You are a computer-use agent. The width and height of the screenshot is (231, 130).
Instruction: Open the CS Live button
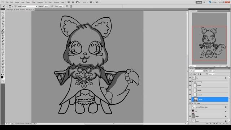(213, 2)
